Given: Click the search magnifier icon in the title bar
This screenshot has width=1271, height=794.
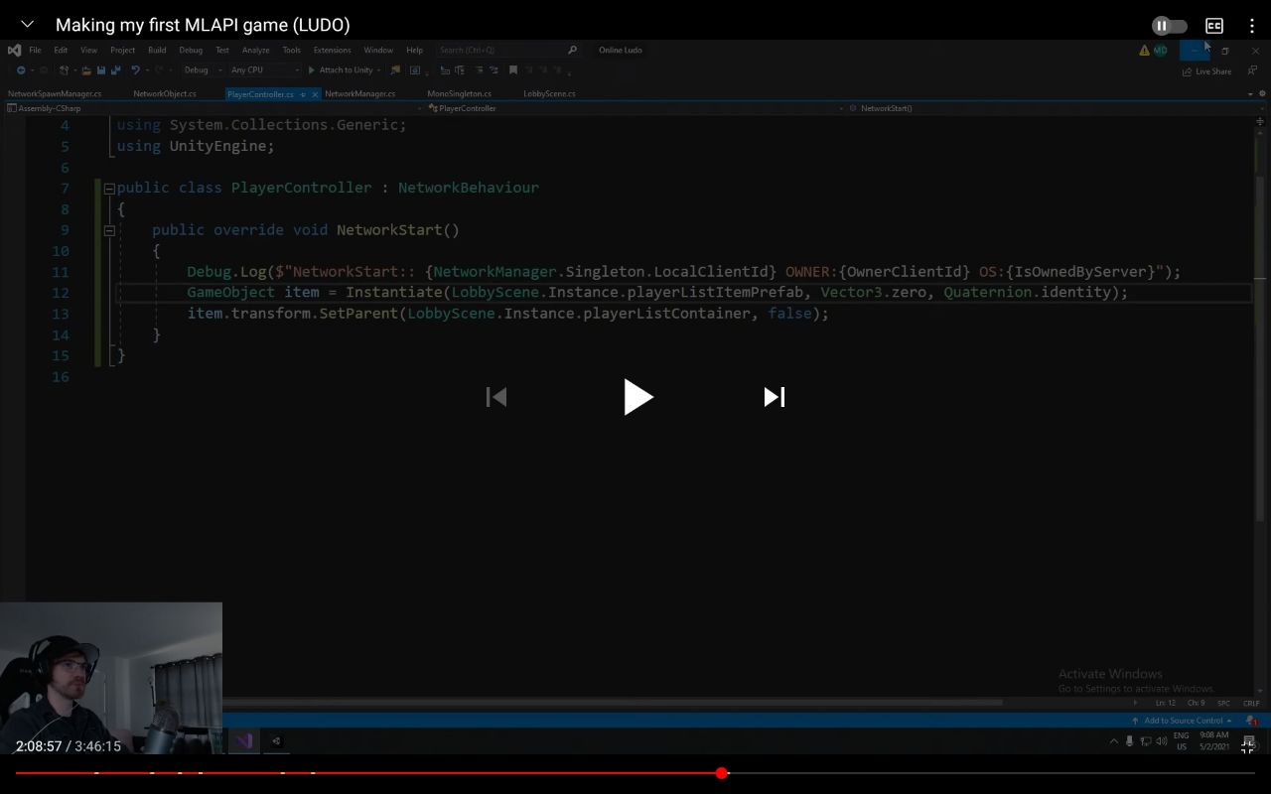Looking at the screenshot, I should [x=572, y=50].
